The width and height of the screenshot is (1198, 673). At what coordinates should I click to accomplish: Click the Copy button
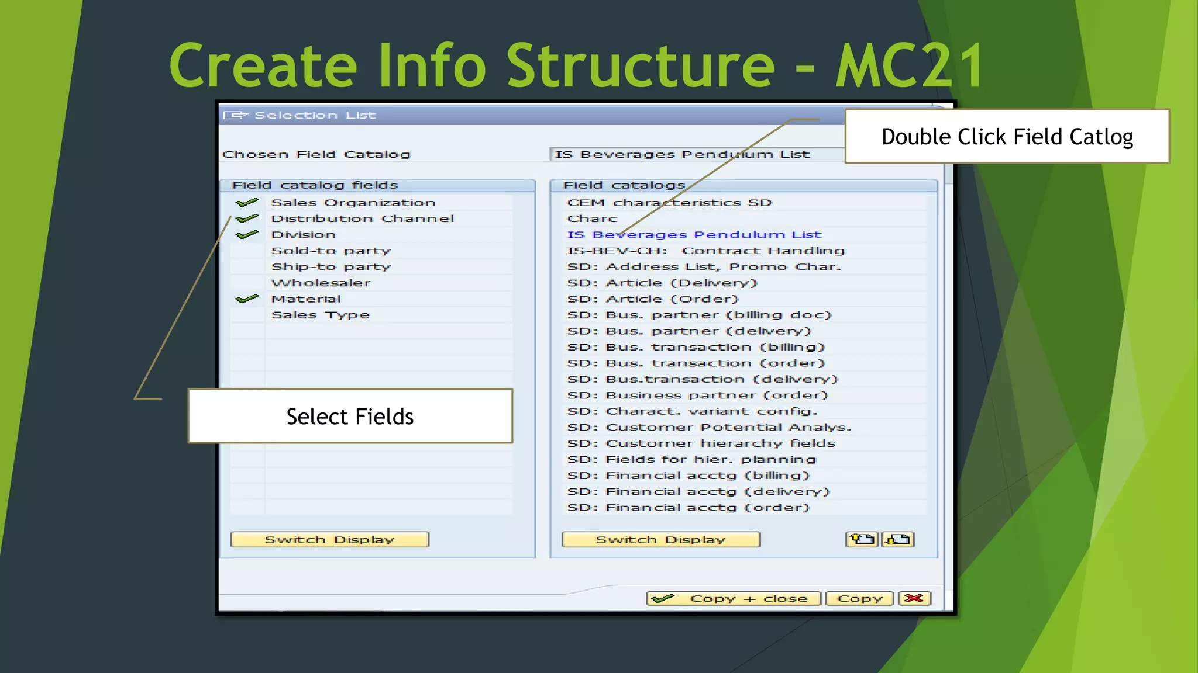859,598
